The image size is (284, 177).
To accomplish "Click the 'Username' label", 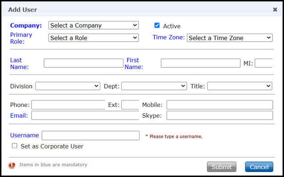I will pos(25,135).
